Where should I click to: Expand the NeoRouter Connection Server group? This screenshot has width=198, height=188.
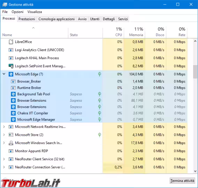[x=4, y=167]
